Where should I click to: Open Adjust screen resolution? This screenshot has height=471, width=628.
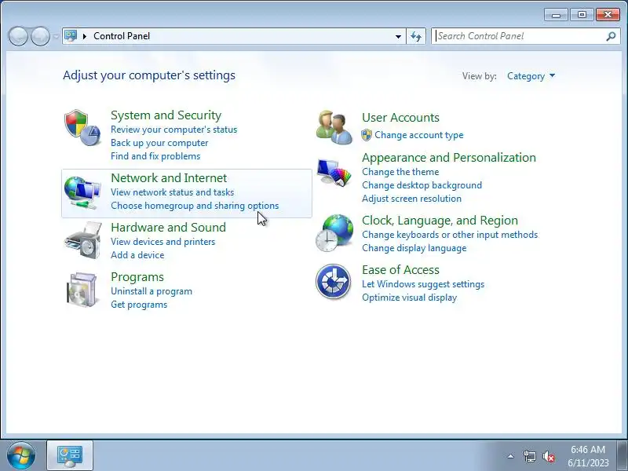click(x=411, y=199)
